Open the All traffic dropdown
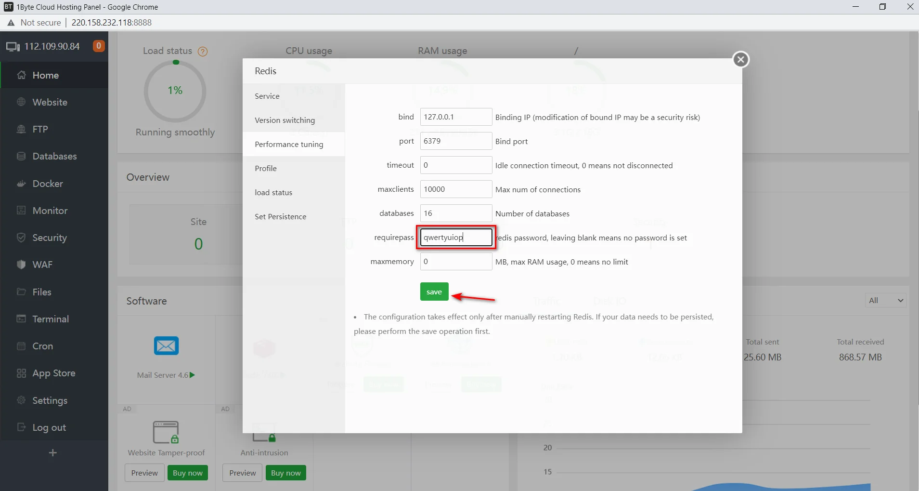 886,300
